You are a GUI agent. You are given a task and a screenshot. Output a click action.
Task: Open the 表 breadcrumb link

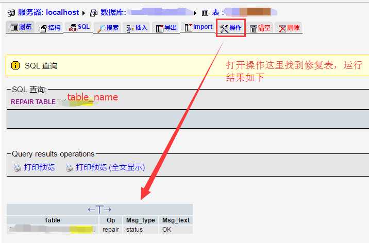click(217, 12)
